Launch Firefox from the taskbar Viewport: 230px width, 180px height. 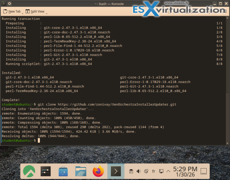pos(98,171)
